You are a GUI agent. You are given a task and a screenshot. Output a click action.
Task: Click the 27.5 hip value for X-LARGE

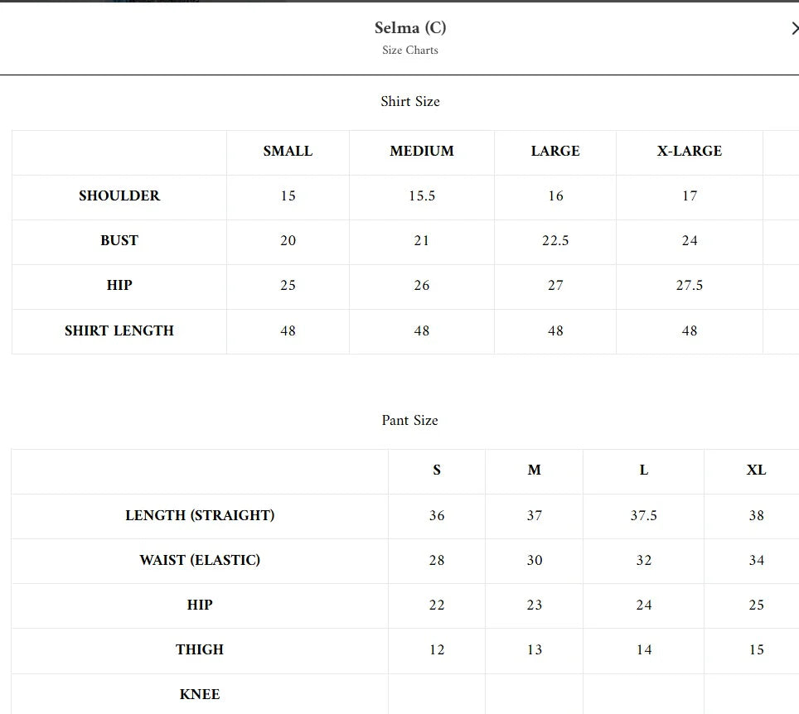click(x=690, y=285)
